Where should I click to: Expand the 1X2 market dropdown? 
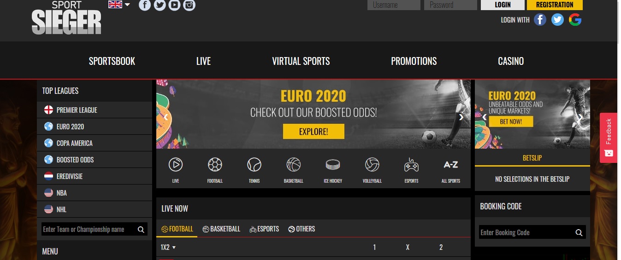click(x=168, y=248)
